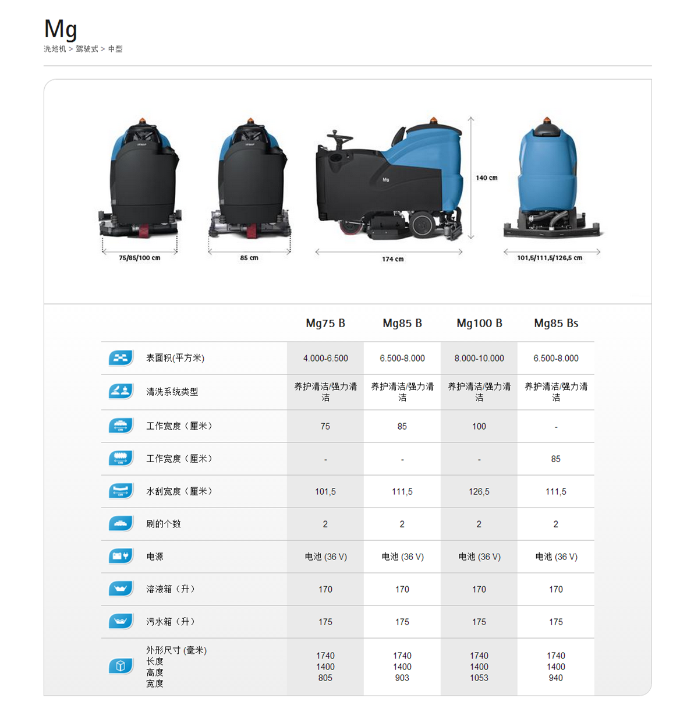
Task: Click the squeegee width icon
Action: point(121,491)
